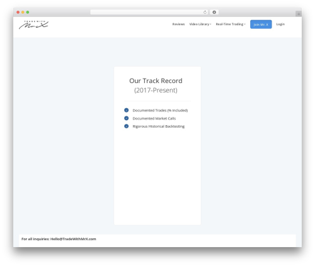This screenshot has height=266, width=315.
Task: Open the Reviews page
Action: pos(178,25)
